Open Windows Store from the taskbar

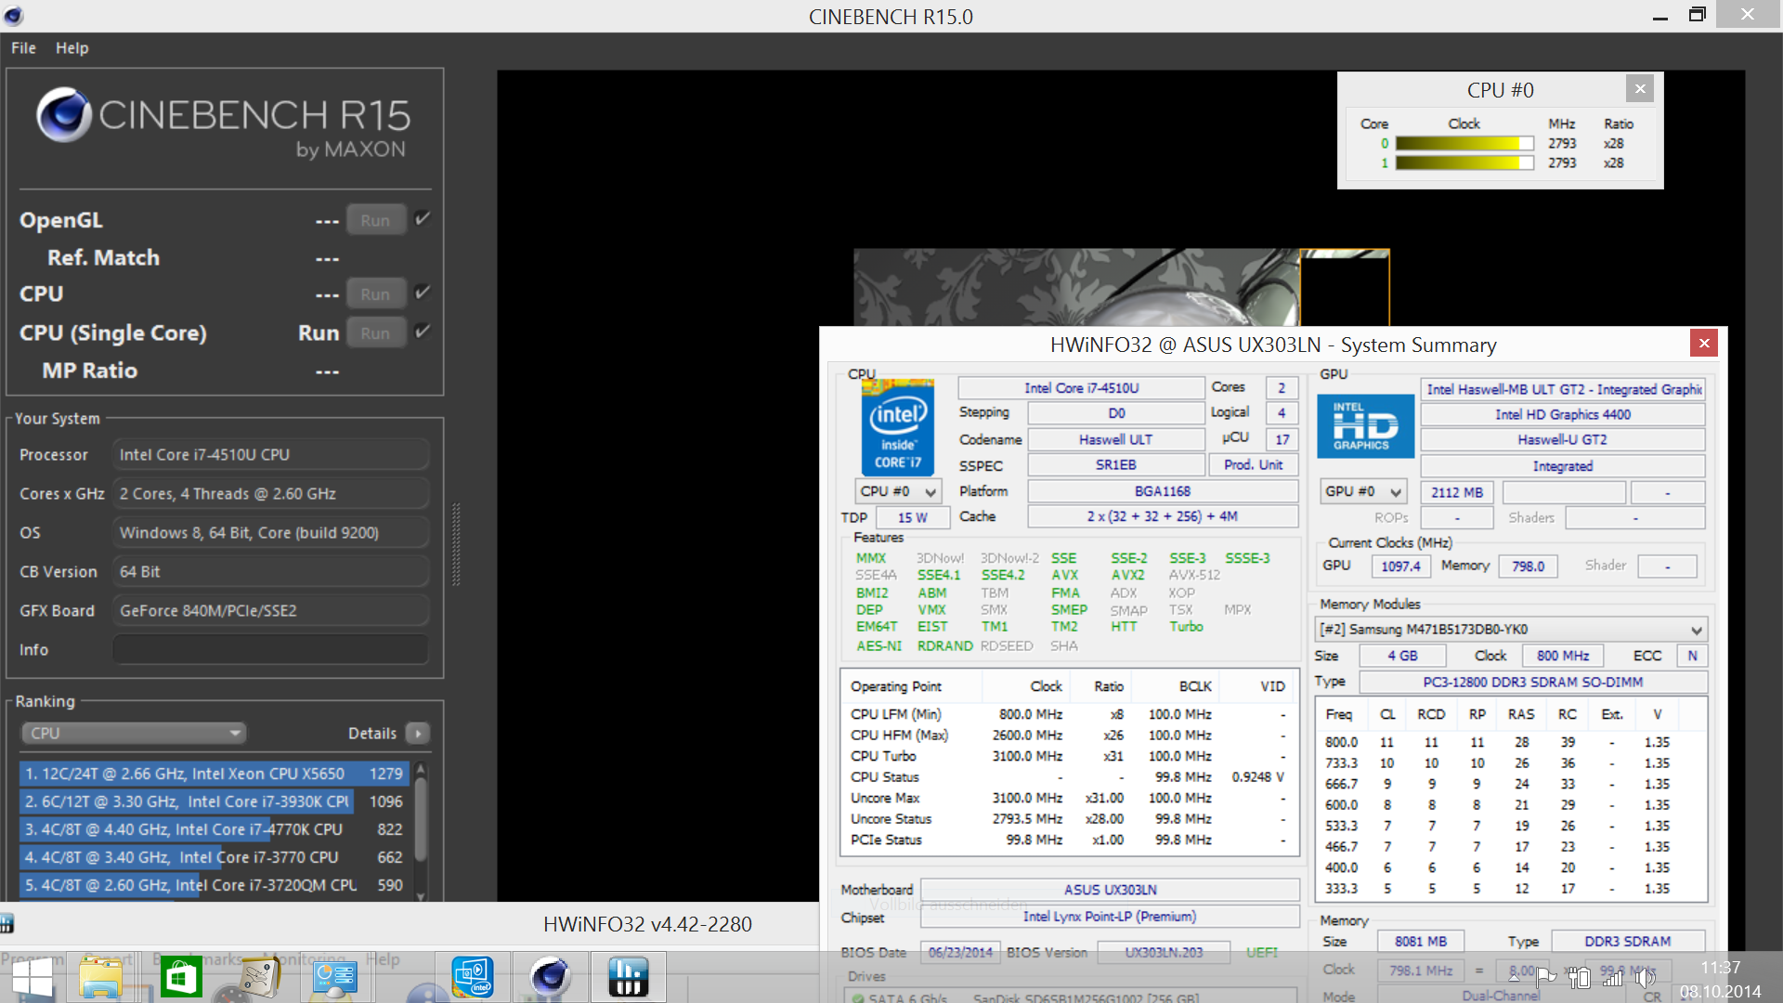181,977
